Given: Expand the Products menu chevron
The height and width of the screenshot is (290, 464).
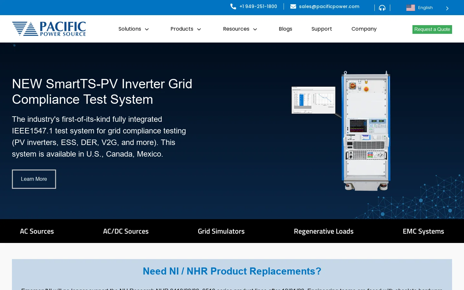Looking at the screenshot, I should click(199, 29).
